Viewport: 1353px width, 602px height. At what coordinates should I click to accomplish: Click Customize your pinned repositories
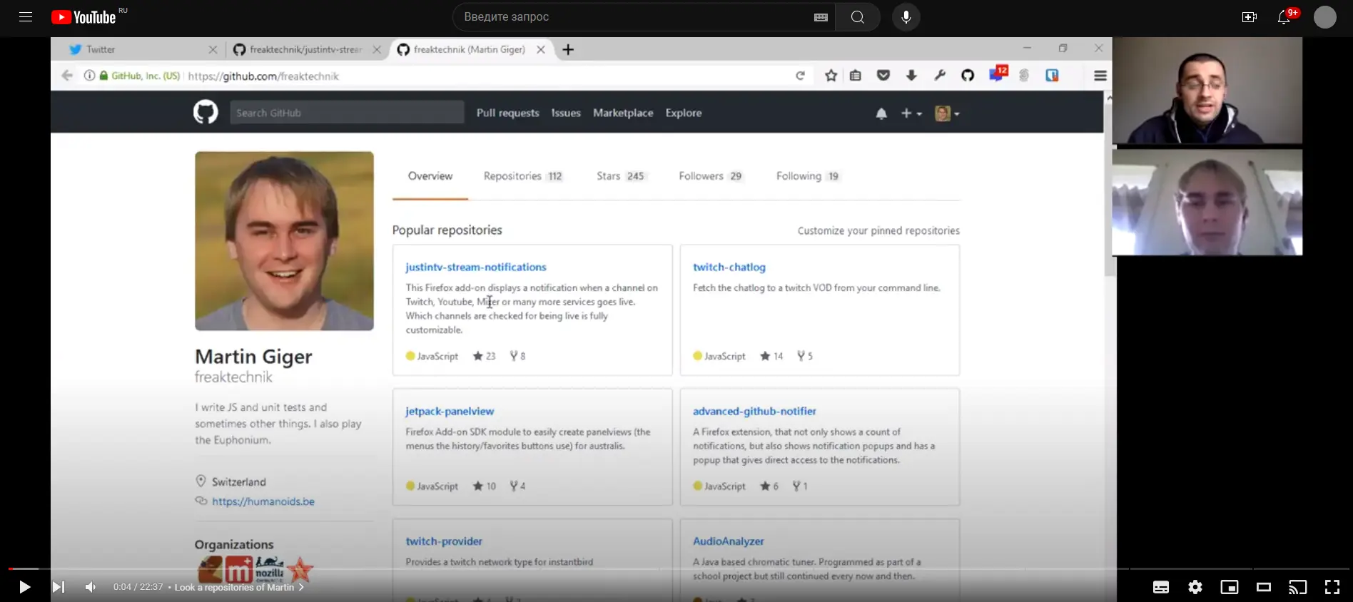[x=878, y=231]
